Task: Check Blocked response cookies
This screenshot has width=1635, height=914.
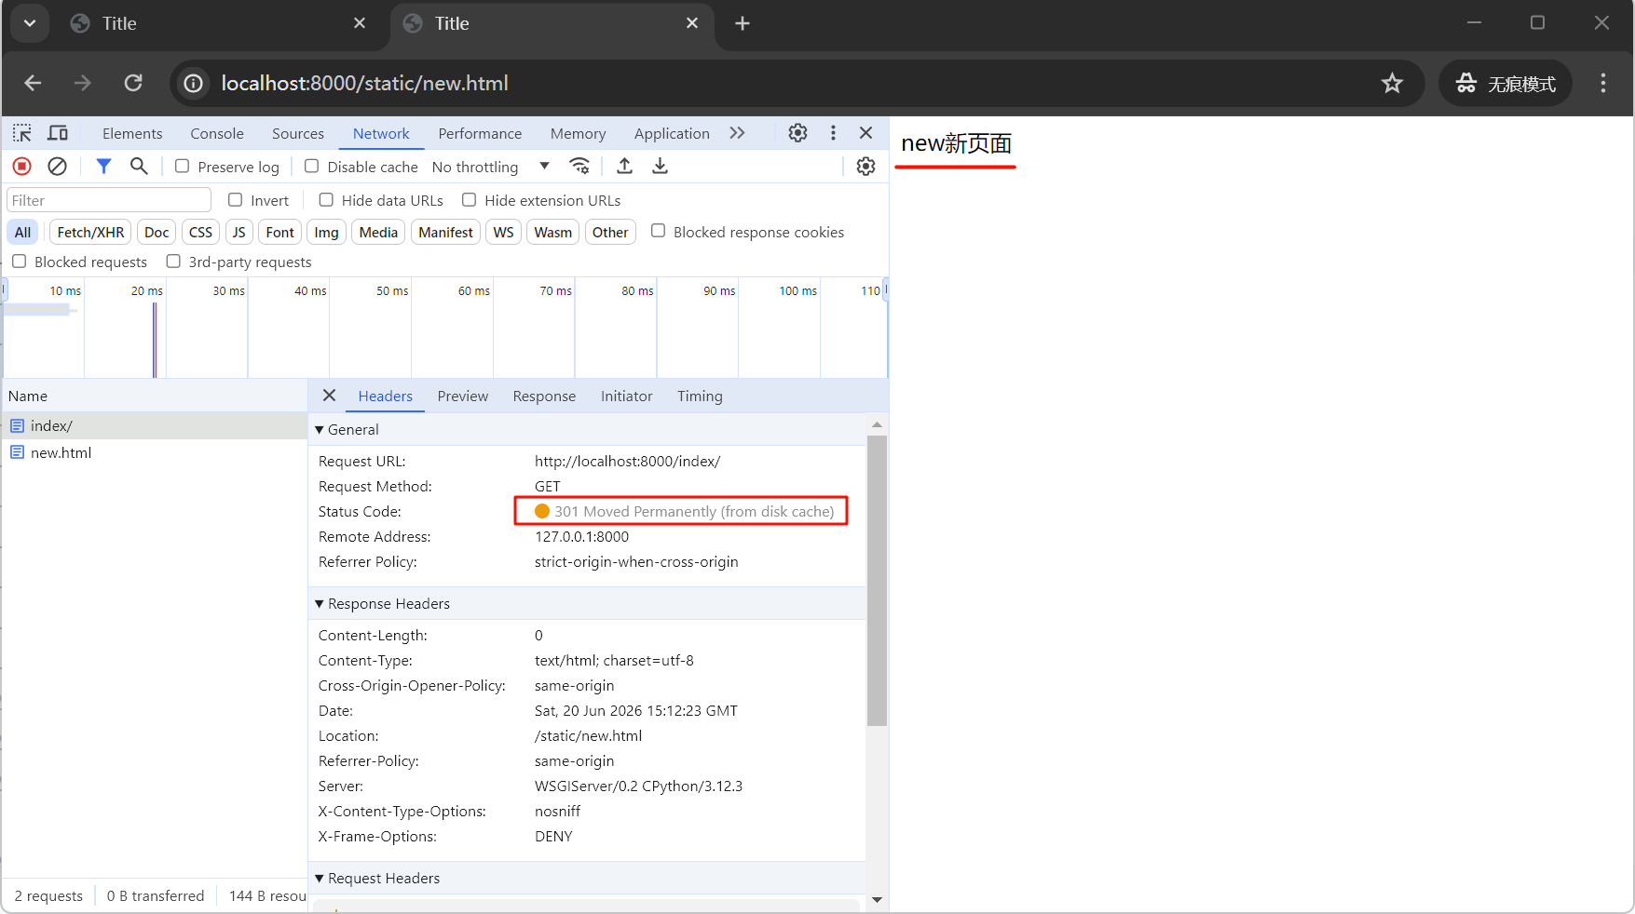Action: [x=659, y=231]
